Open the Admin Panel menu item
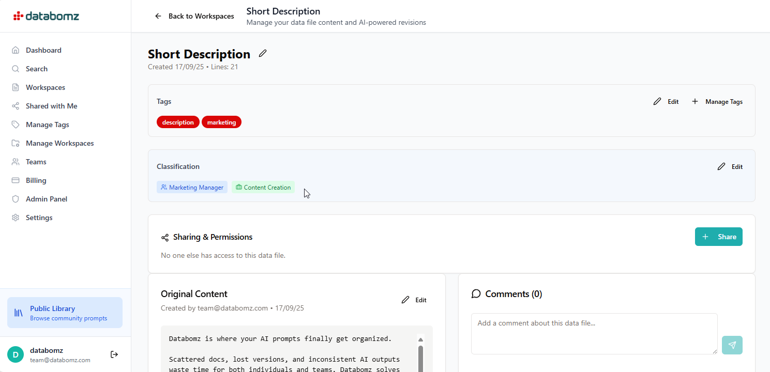Image resolution: width=770 pixels, height=372 pixels. tap(47, 199)
